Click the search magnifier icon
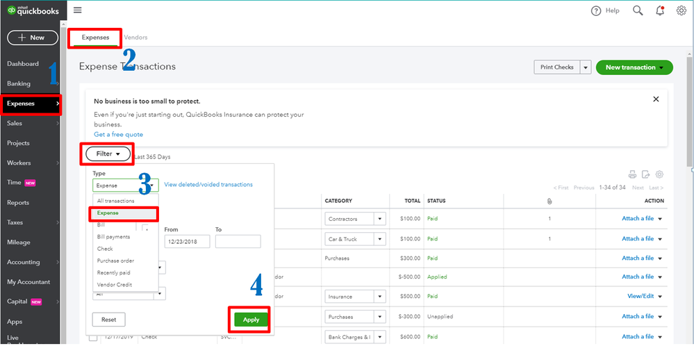This screenshot has height=346, width=694. click(638, 10)
